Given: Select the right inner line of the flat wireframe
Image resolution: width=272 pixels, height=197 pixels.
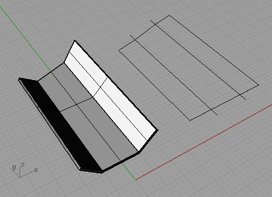Looking at the screenshot, I should pos(198,60).
